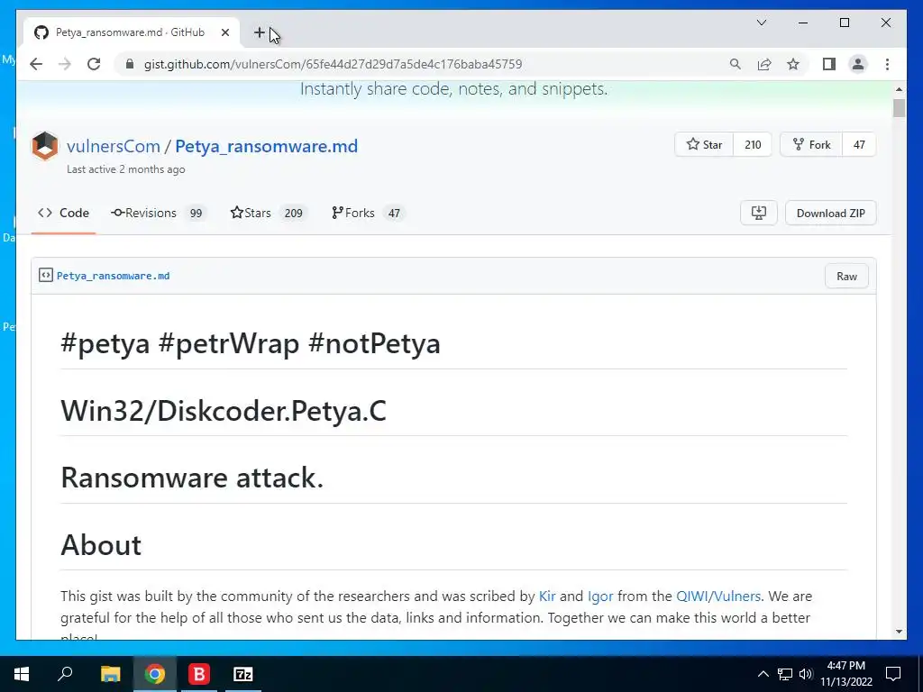The width and height of the screenshot is (923, 692).
Task: Open the QIWI/Vulners link
Action: click(718, 596)
